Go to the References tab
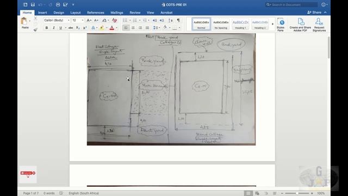Image resolution: width=348 pixels, height=196 pixels. [96, 13]
